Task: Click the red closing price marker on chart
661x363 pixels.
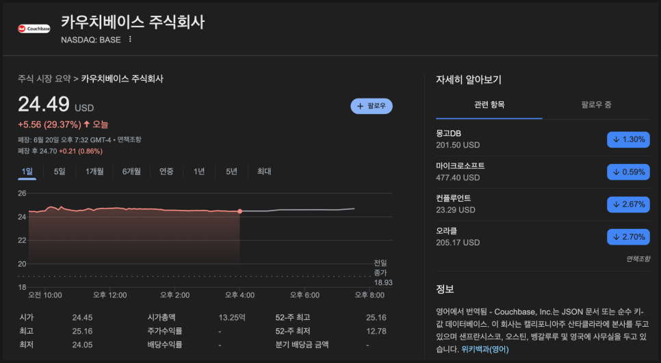Action: click(x=240, y=211)
